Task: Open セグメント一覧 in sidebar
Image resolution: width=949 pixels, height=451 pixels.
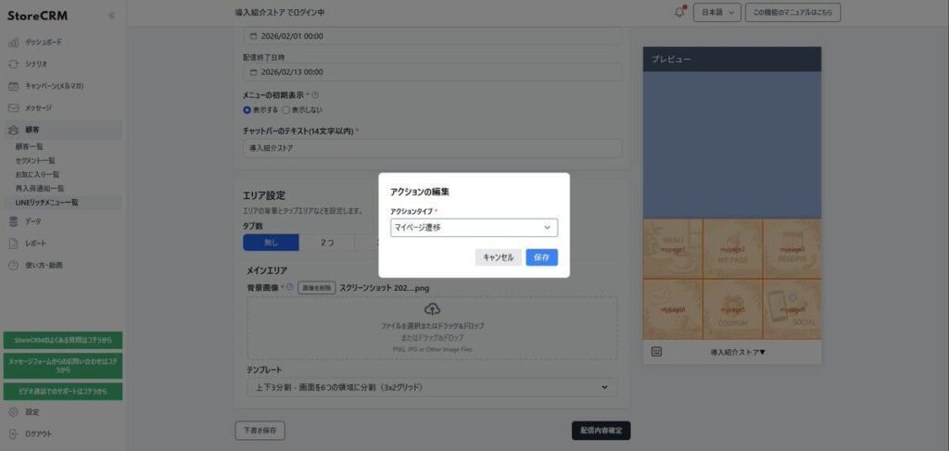Action: point(35,160)
